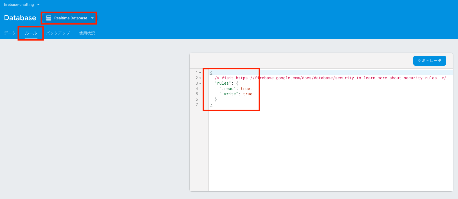Click the closing brace on line 6
The height and width of the screenshot is (199, 458).
(216, 99)
